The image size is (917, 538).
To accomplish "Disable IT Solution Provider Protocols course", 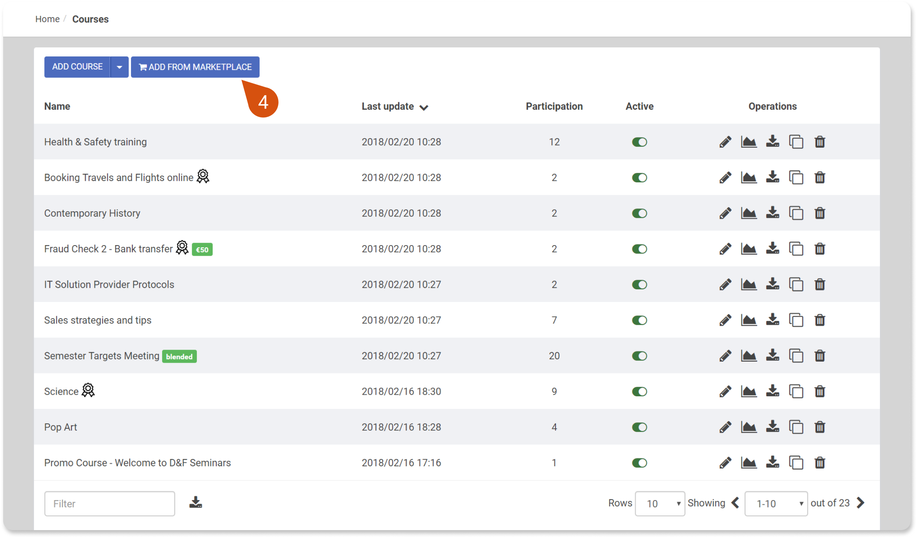I will click(x=639, y=285).
